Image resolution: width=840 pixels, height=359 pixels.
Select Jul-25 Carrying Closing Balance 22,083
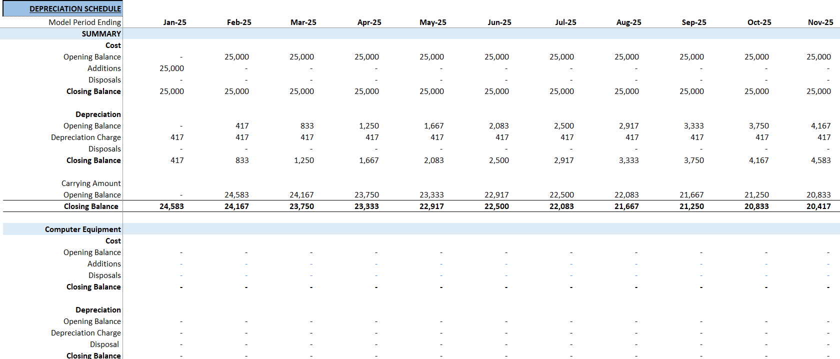[561, 206]
